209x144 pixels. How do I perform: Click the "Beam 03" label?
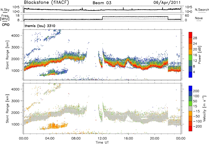(102, 3)
